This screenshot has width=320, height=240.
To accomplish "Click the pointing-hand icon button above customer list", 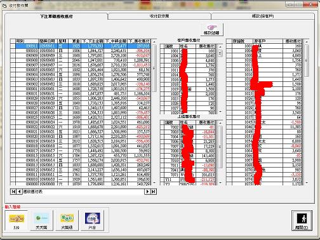I will tap(211, 29).
